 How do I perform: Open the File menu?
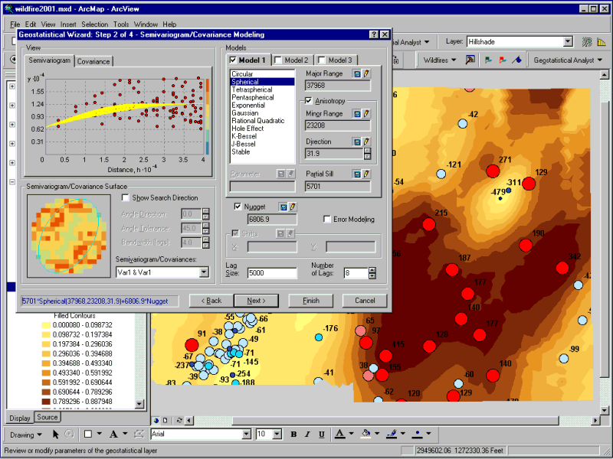point(15,24)
